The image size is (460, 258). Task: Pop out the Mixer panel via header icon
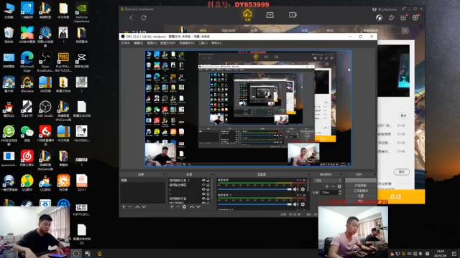click(308, 174)
